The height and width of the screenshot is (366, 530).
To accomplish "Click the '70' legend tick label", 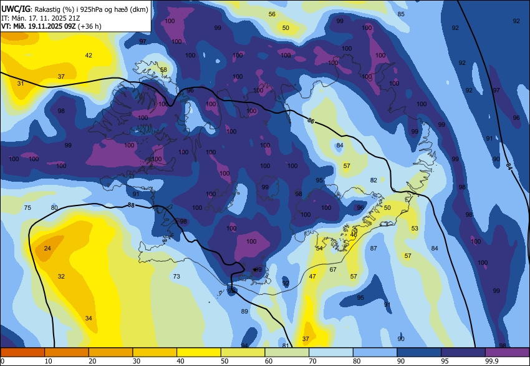I will [x=312, y=361].
